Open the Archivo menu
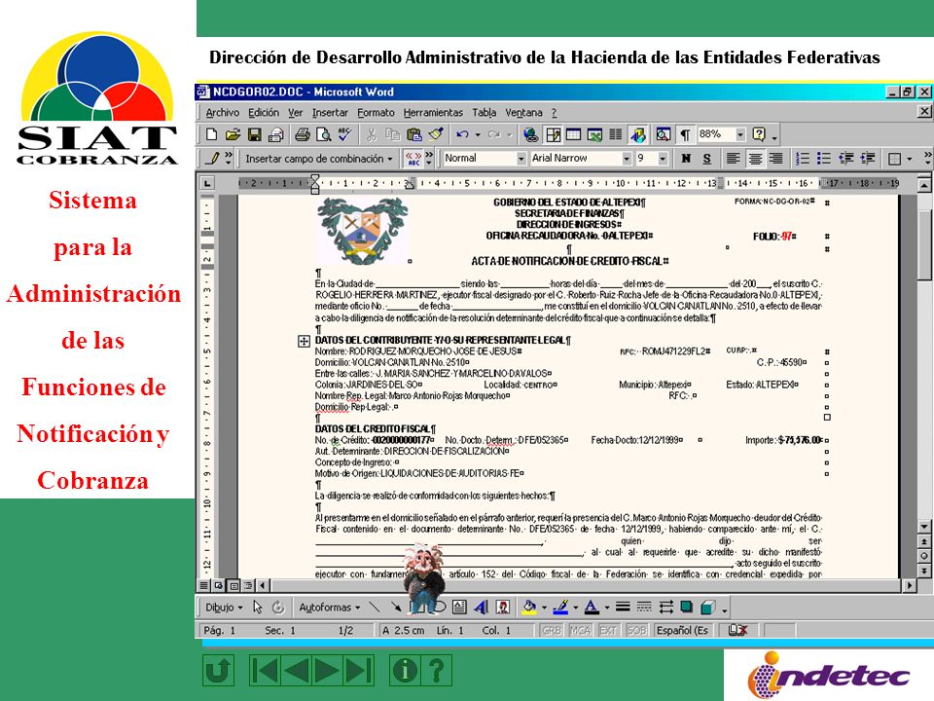This screenshot has height=701, width=934. click(x=222, y=113)
